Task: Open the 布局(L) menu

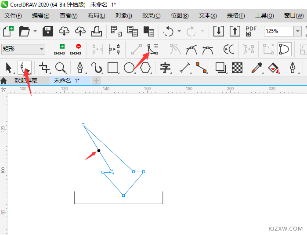Action: [96, 15]
